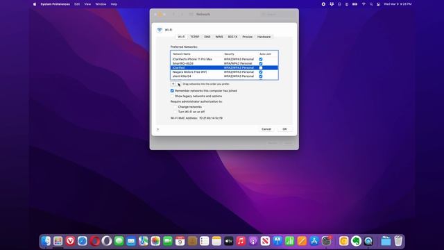Open the Apple menu
The height and width of the screenshot is (250, 444).
(35, 4)
